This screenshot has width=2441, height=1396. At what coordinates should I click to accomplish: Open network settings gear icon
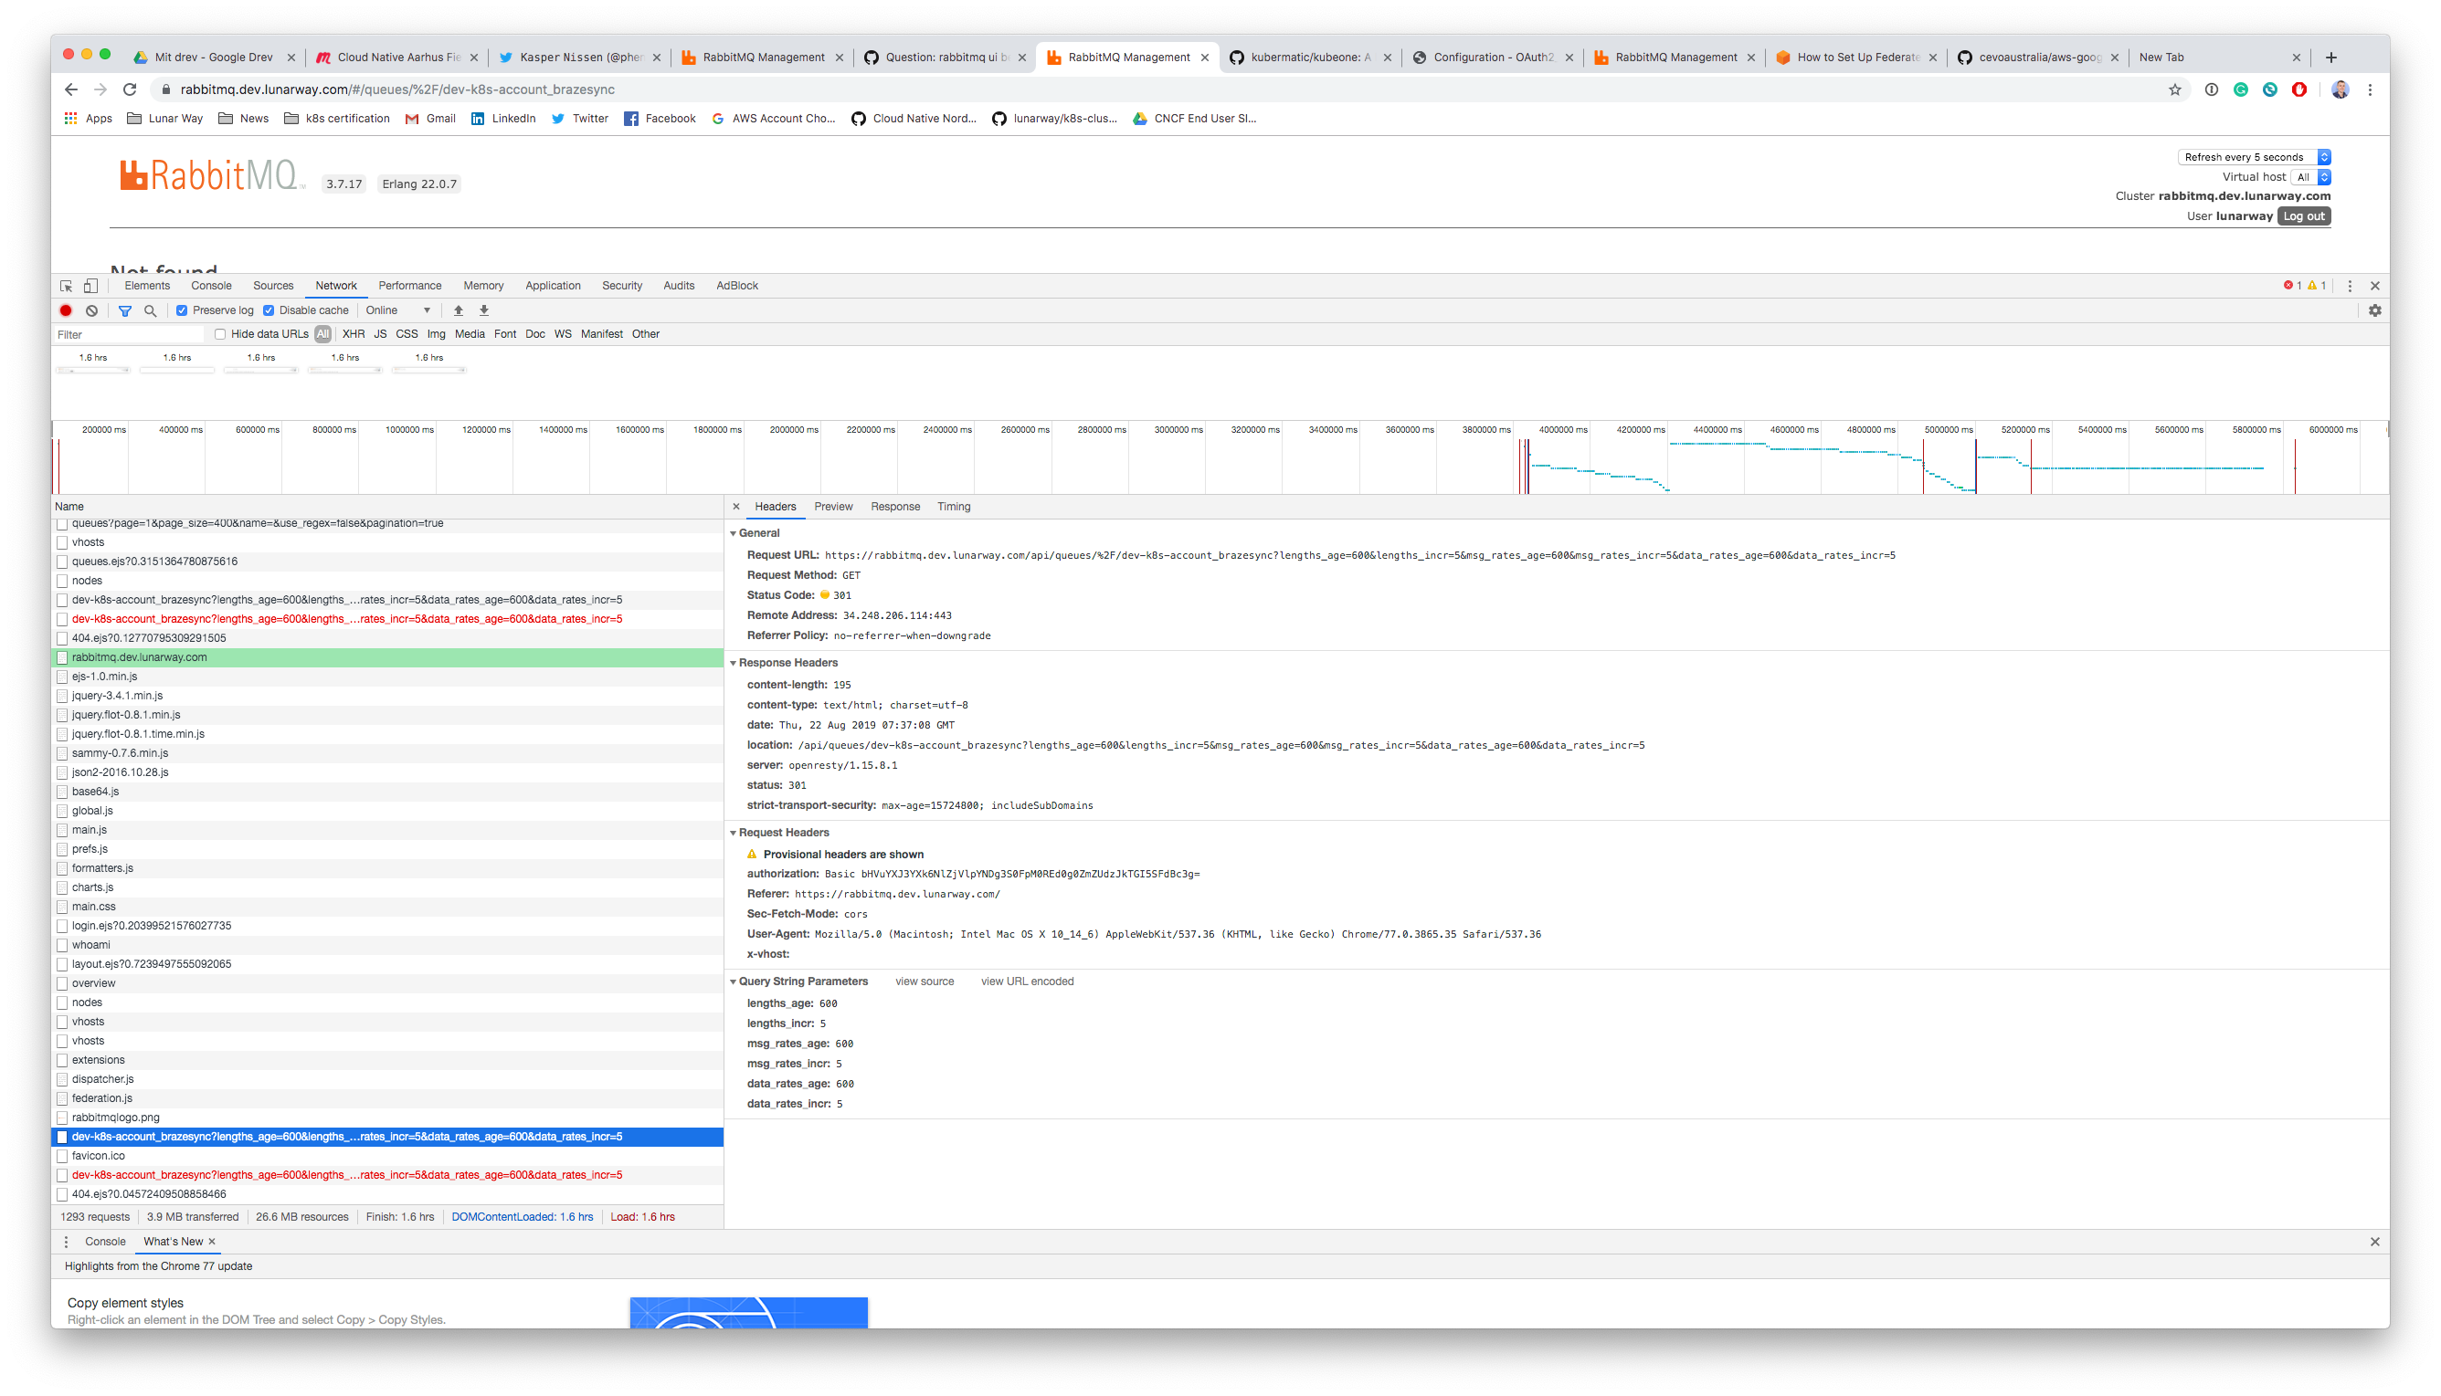[2375, 310]
